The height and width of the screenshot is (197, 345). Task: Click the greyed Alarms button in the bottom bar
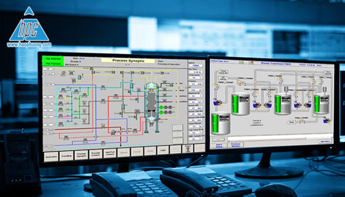pyautogui.click(x=123, y=152)
